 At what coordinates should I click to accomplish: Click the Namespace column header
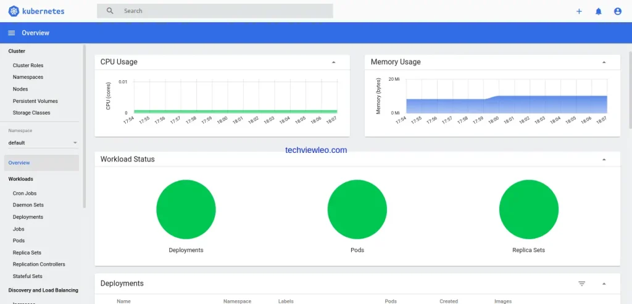pos(237,301)
